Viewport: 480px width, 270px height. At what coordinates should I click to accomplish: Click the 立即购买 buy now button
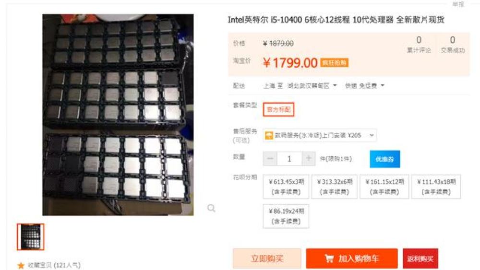[267, 258]
